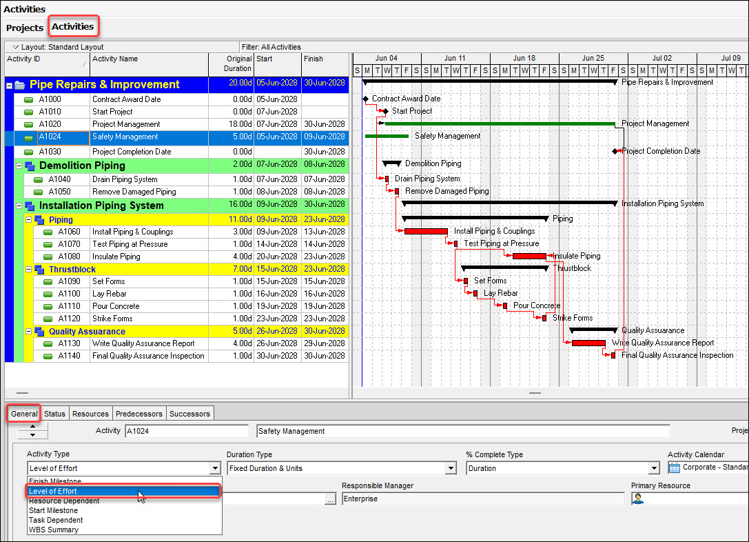Sort by the Start column header
This screenshot has width=749, height=542.
point(278,64)
